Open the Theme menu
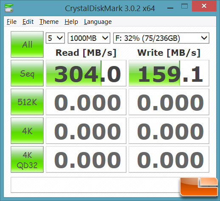This screenshot has width=220, height=201. coord(49,22)
